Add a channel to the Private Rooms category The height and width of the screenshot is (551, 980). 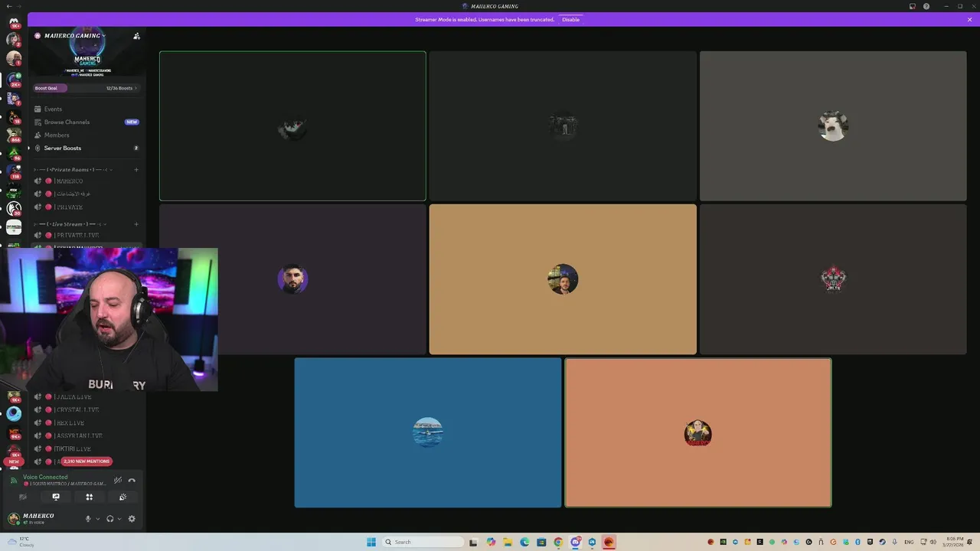[x=136, y=169]
